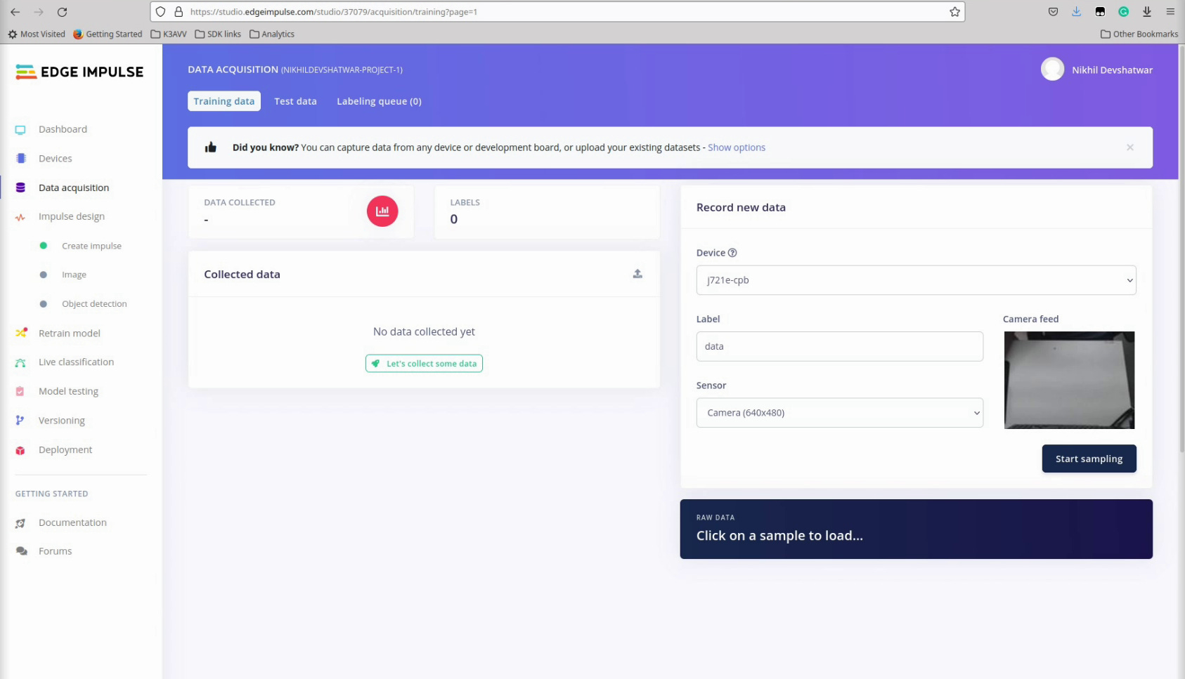Image resolution: width=1185 pixels, height=679 pixels.
Task: Open the Device dropdown showing j721e-cpb
Action: [x=916, y=280]
